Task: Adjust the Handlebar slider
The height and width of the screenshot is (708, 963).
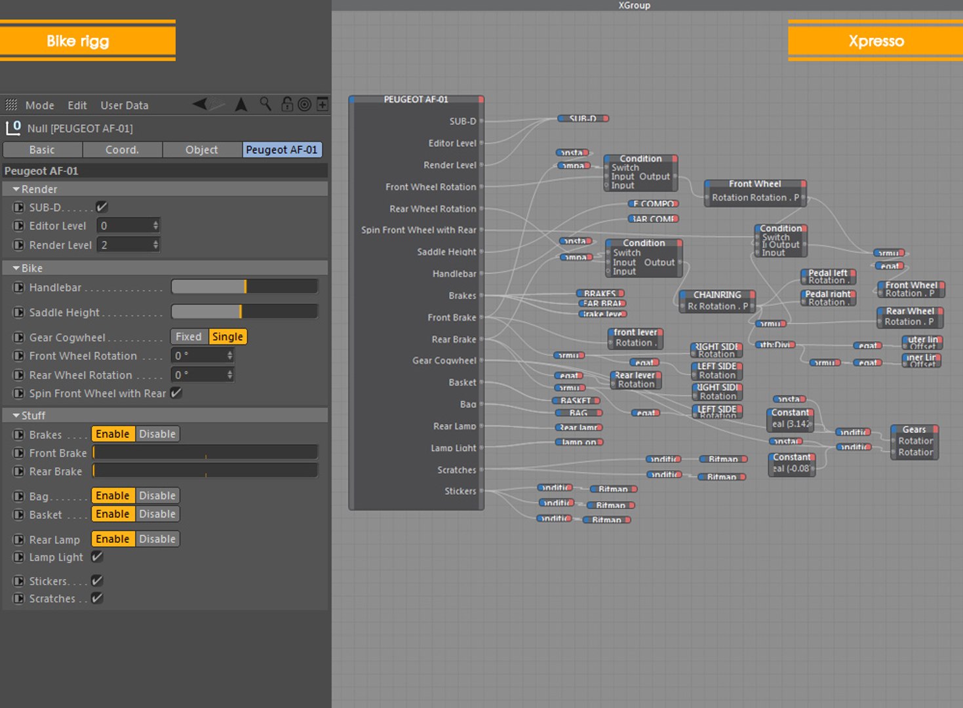Action: point(245,286)
